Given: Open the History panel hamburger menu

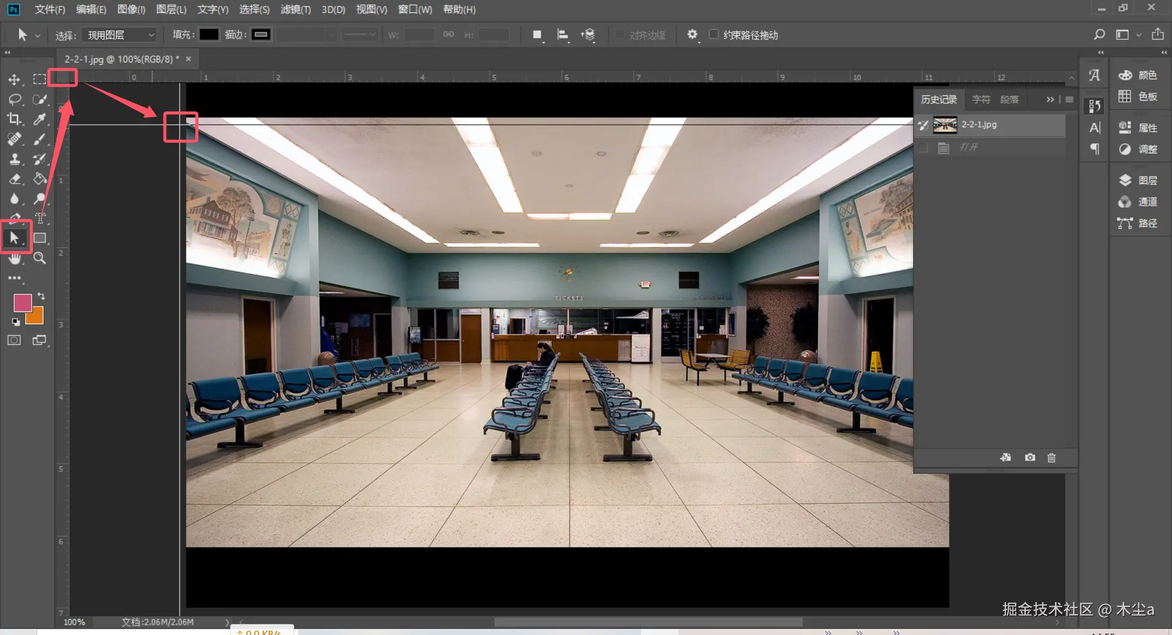Looking at the screenshot, I should pyautogui.click(x=1069, y=100).
